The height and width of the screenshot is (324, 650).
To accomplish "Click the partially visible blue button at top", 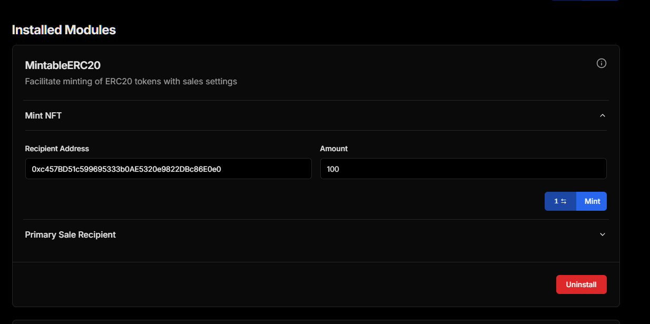I will point(585,1).
